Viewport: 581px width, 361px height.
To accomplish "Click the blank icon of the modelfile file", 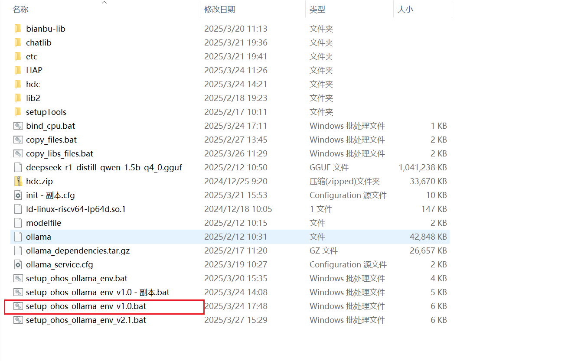I will pos(18,223).
